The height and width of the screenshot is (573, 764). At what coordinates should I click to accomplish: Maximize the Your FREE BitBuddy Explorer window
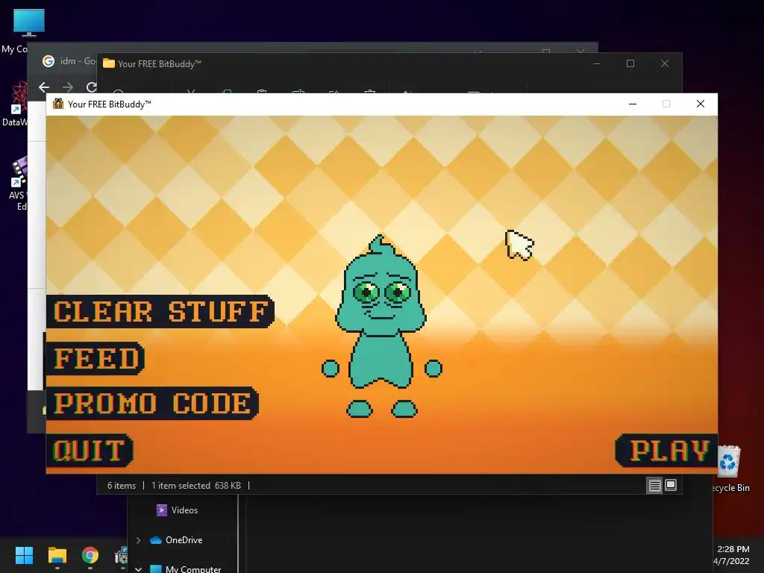(x=630, y=64)
